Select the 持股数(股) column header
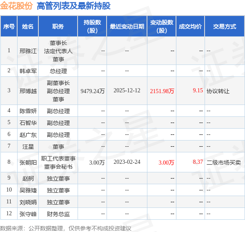The image size is (245, 232). [92, 27]
